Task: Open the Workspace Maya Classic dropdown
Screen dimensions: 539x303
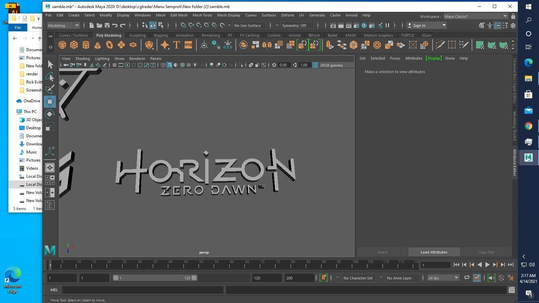Action: [475, 16]
